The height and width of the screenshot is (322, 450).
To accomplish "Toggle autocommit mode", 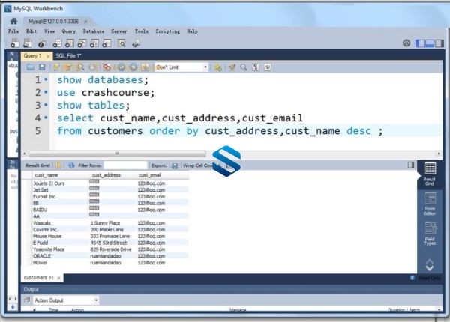I will pos(145,67).
